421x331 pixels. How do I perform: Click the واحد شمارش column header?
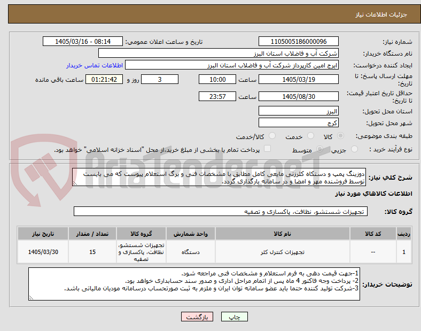coord(191,234)
